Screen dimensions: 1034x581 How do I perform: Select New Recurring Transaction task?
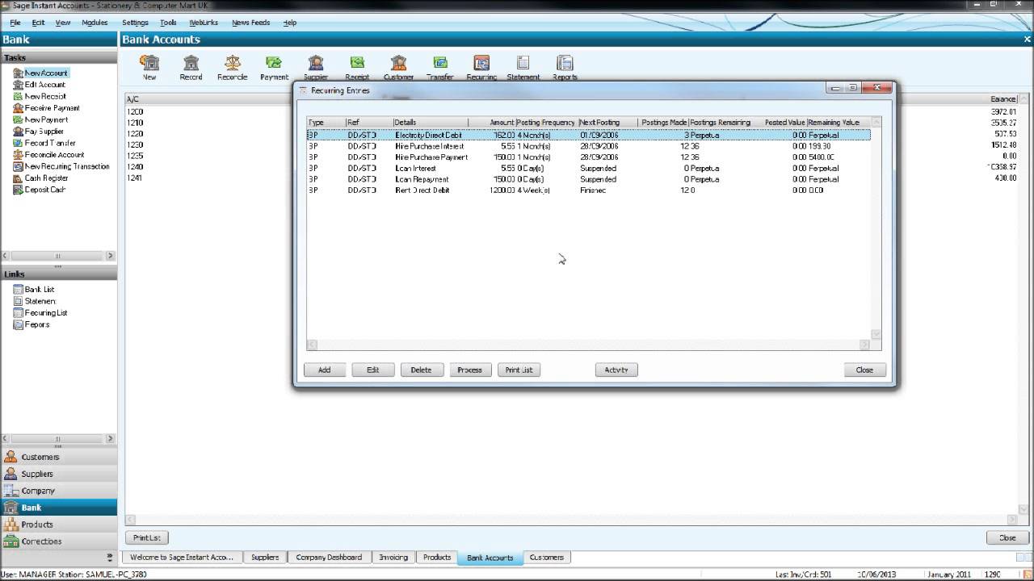click(66, 166)
